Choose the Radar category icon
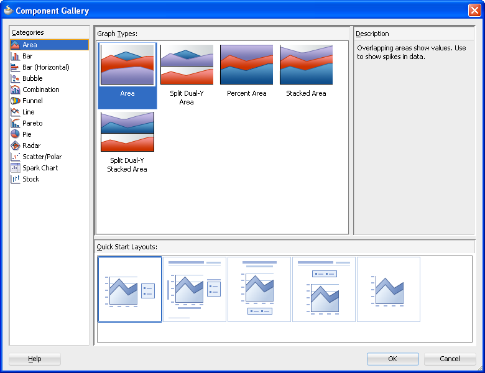 click(x=15, y=145)
